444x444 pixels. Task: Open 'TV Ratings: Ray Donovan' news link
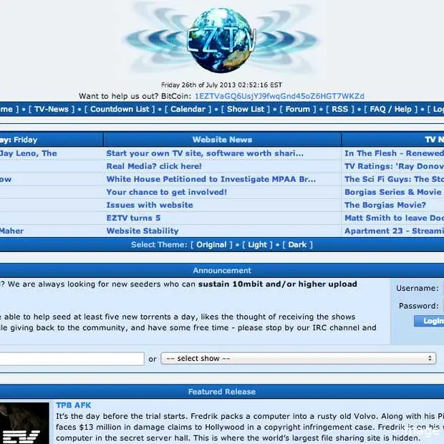394,166
